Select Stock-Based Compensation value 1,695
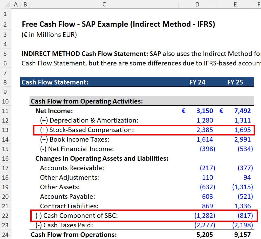 point(242,130)
